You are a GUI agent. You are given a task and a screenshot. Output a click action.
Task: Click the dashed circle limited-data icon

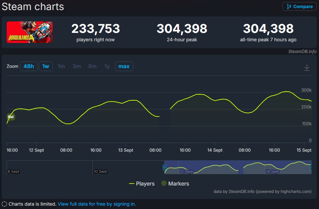[4, 204]
